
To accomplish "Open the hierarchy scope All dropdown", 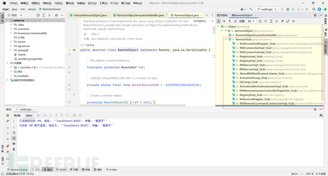I will click(251, 21).
